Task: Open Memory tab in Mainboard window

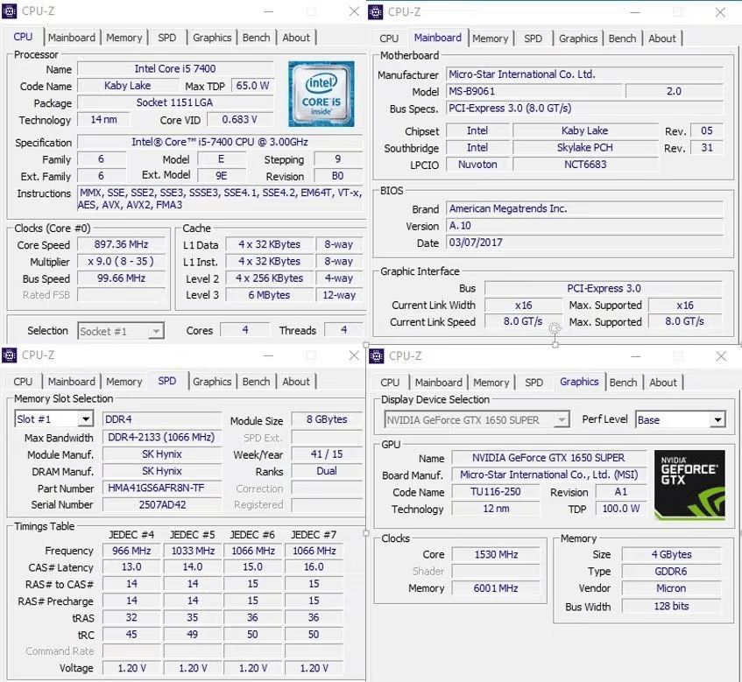Action: [491, 39]
